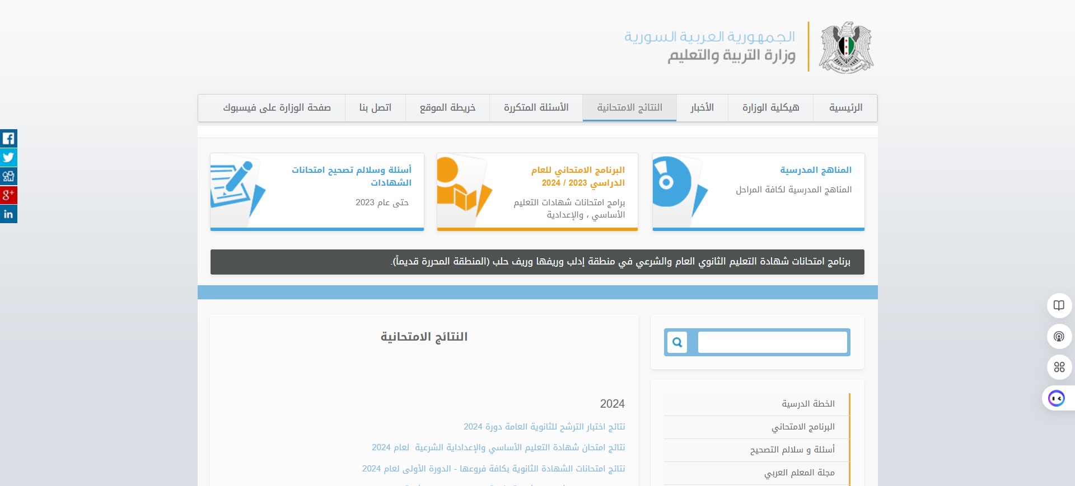Click المناهج المدرسية لكافة المراحل description text
The width and height of the screenshot is (1075, 486).
793,190
